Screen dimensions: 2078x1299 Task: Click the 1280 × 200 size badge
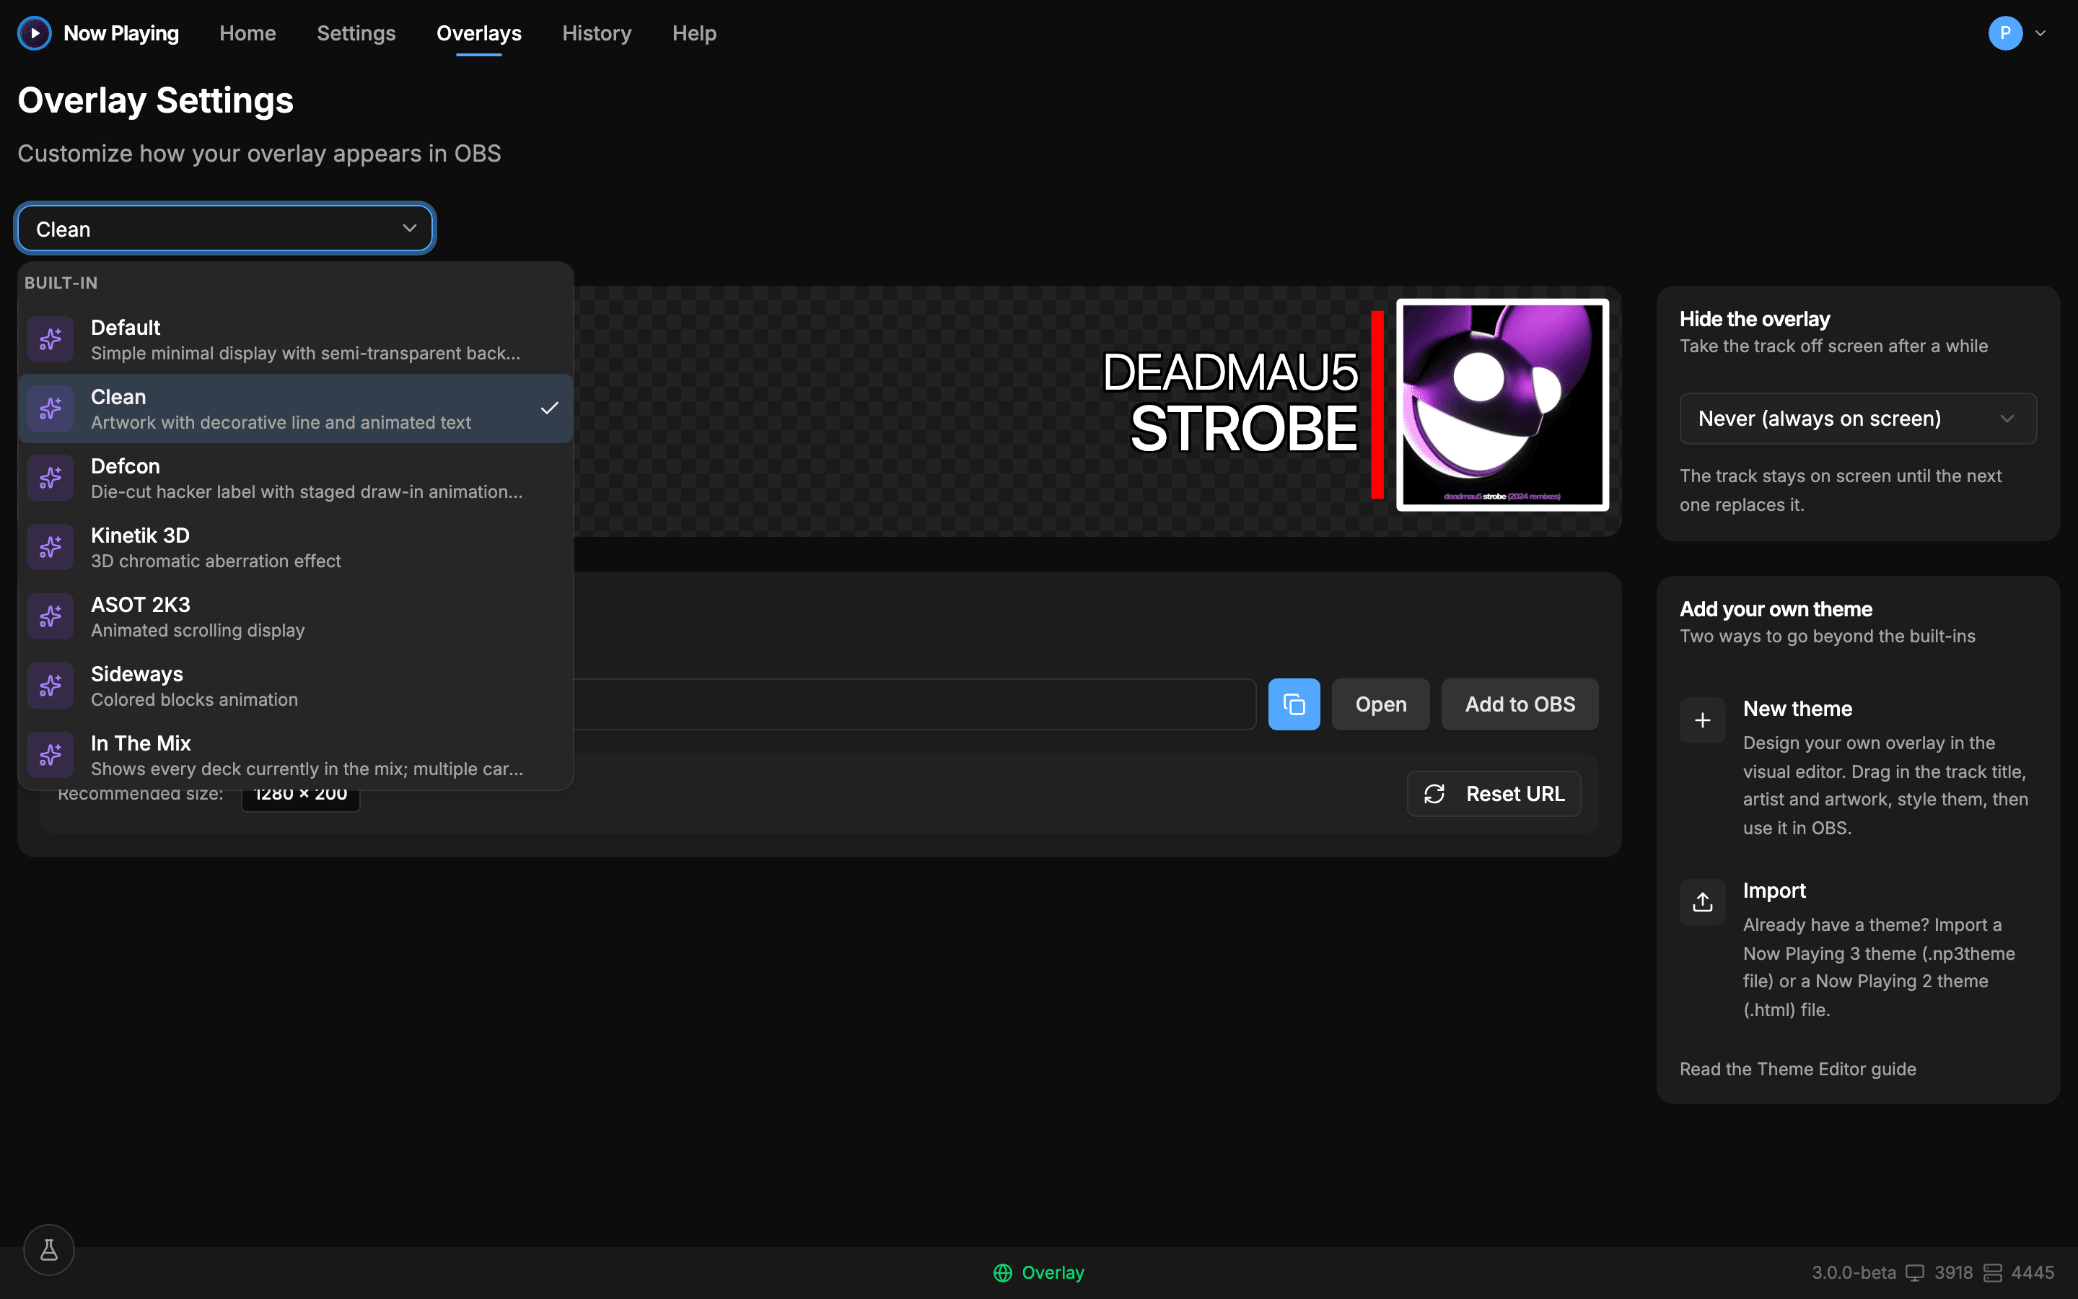click(x=301, y=794)
